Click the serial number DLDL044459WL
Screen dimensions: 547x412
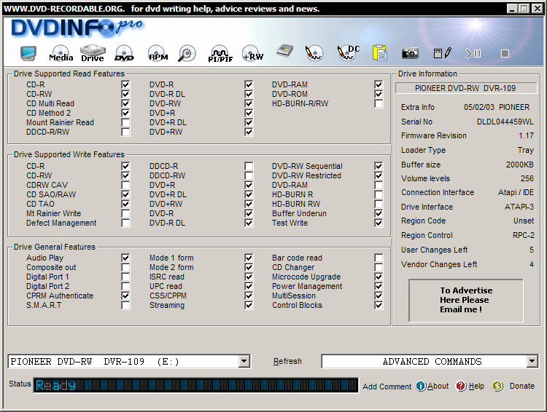[x=505, y=122]
